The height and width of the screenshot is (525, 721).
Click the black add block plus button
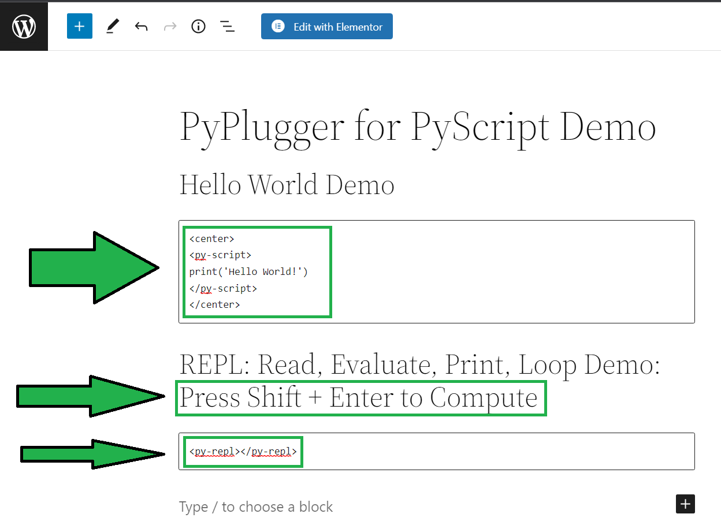[685, 504]
